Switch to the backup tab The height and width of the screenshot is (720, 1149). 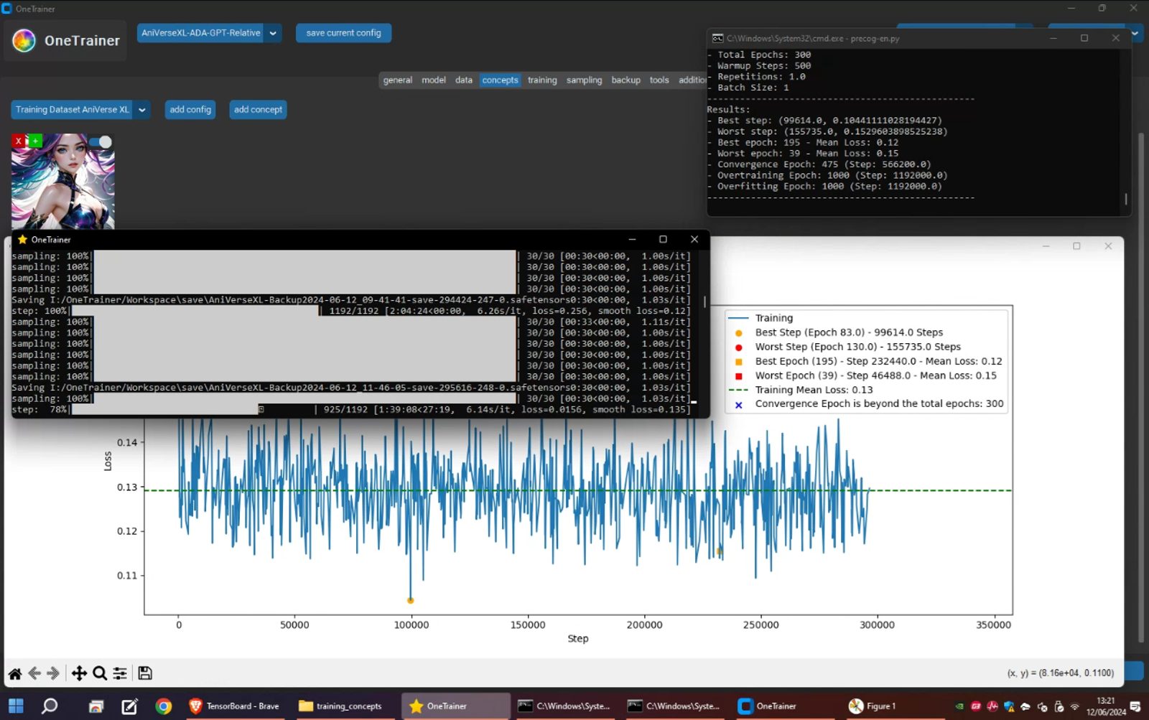[625, 80]
